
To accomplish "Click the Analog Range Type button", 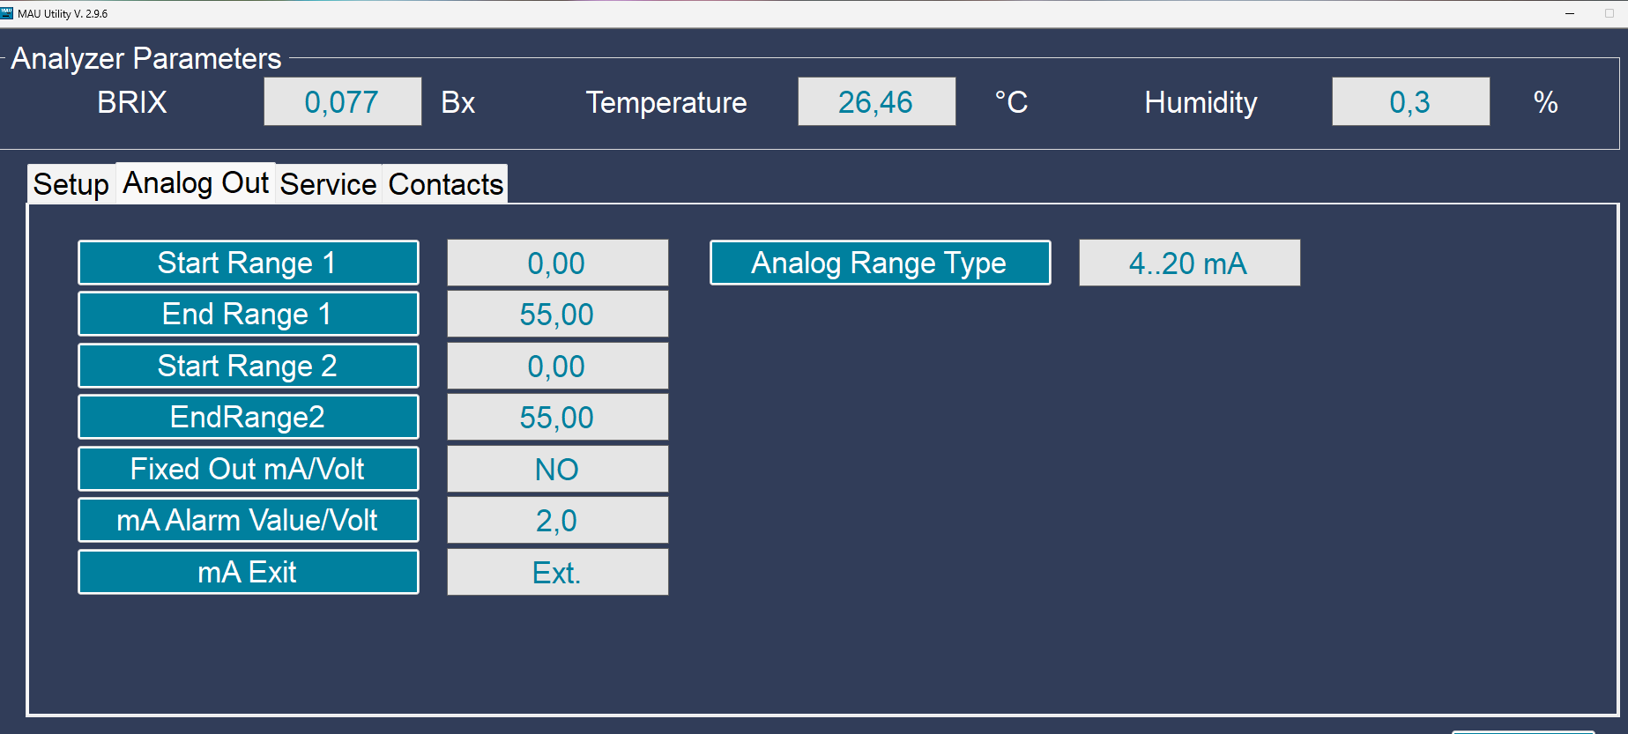I will pos(881,263).
